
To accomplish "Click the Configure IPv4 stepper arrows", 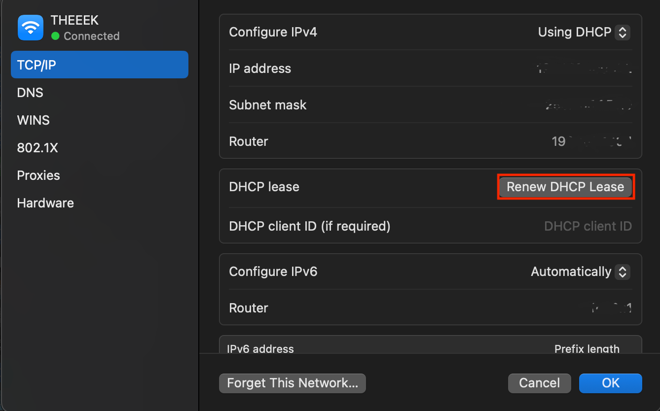I will coord(623,32).
